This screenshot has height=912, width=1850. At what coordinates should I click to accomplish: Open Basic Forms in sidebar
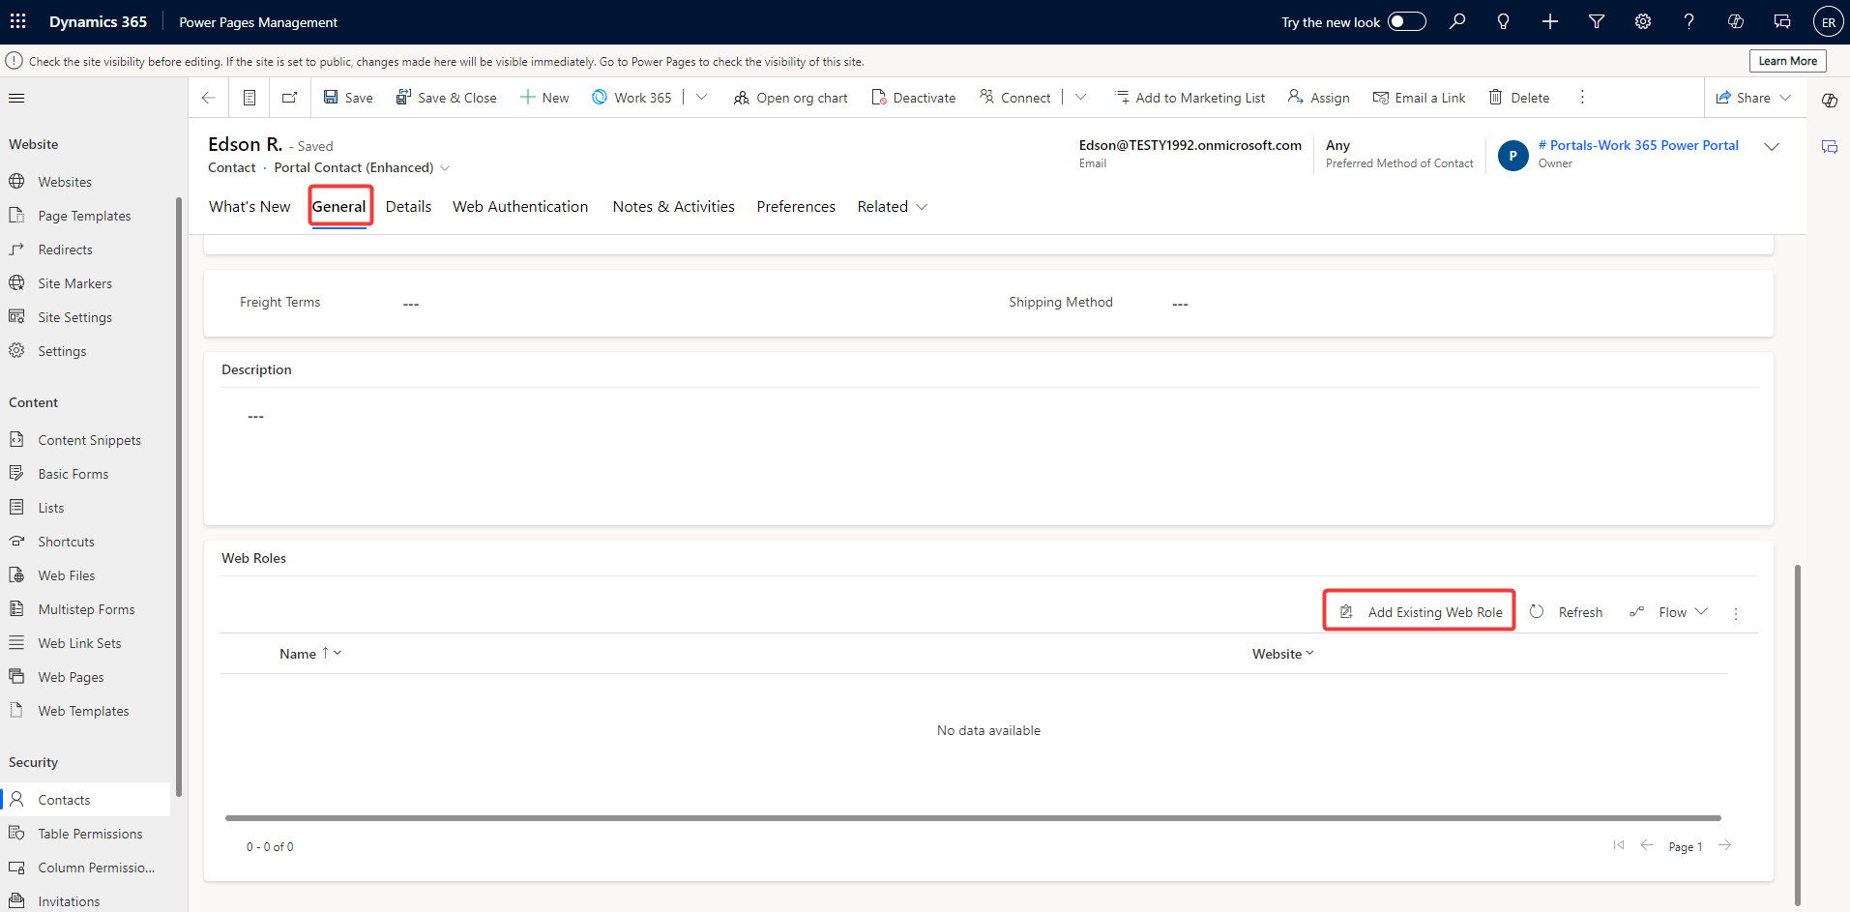[85, 474]
